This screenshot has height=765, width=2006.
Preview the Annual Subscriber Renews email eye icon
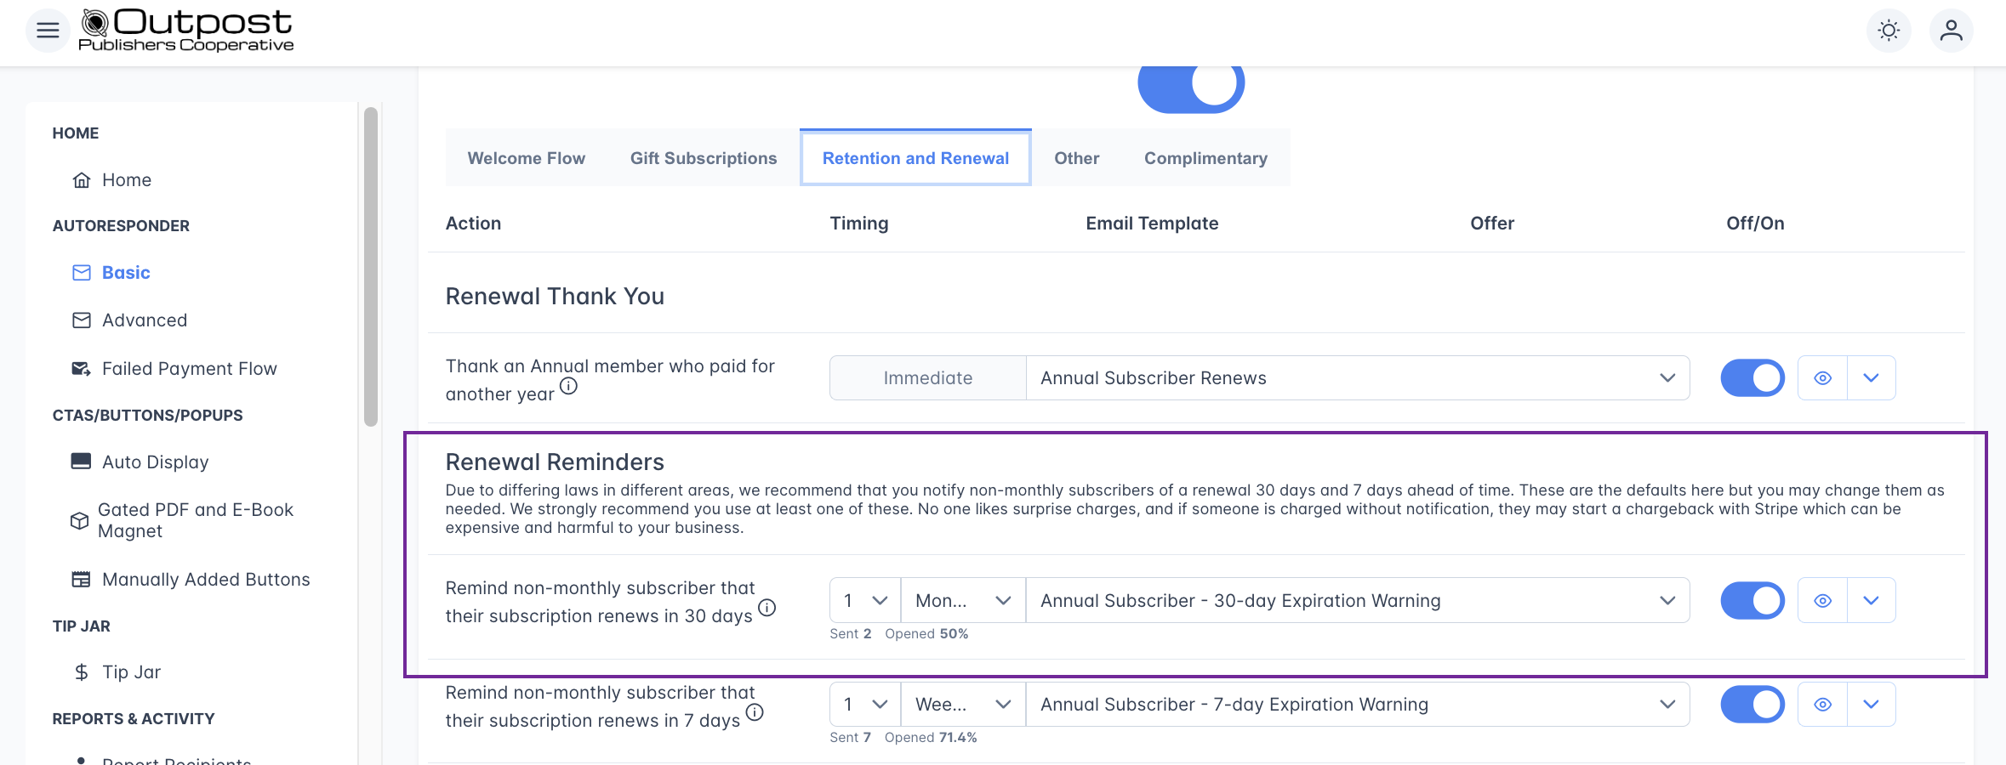pos(1822,378)
